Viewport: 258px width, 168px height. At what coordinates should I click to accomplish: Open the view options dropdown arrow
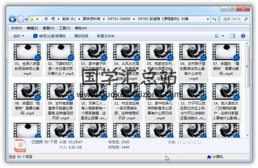pyautogui.click(x=223, y=36)
